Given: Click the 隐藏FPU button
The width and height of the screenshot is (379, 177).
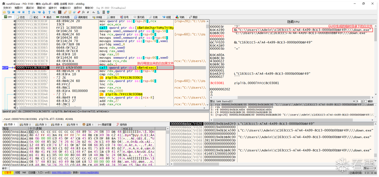Looking at the screenshot, I should pyautogui.click(x=293, y=22).
